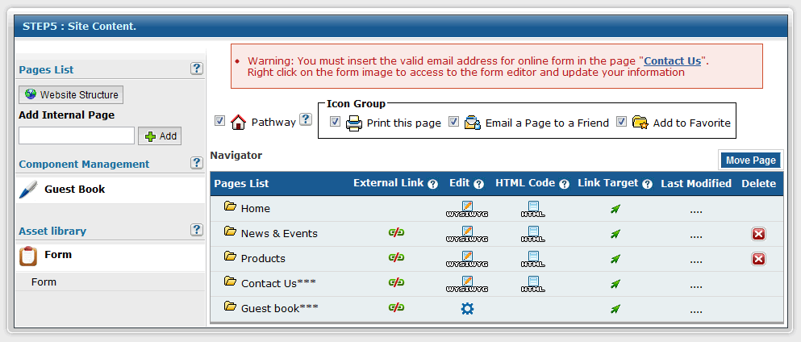Click Last Modified value for Guest book
This screenshot has height=342, width=801.
coord(696,311)
